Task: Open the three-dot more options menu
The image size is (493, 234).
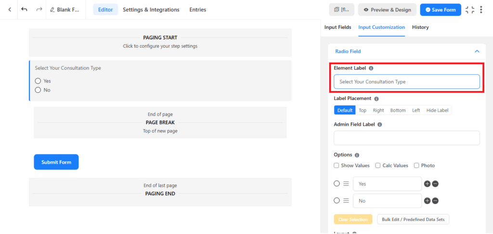Action: (x=481, y=10)
